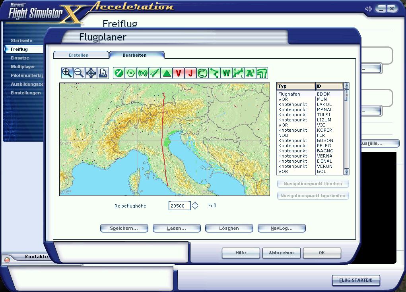Screen dimensions: 406x292
Task: Open Ausbildungszentrum in the sidebar
Action: tap(27, 84)
